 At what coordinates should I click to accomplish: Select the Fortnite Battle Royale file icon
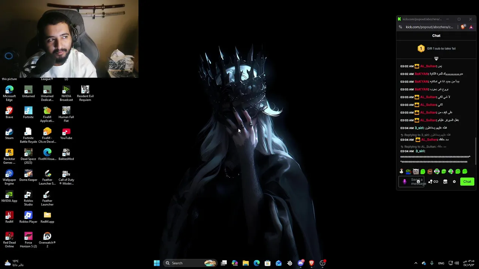[28, 135]
